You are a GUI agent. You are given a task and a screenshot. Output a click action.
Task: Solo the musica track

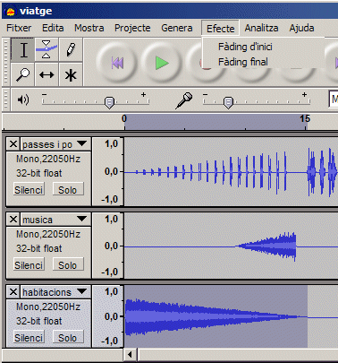68,265
